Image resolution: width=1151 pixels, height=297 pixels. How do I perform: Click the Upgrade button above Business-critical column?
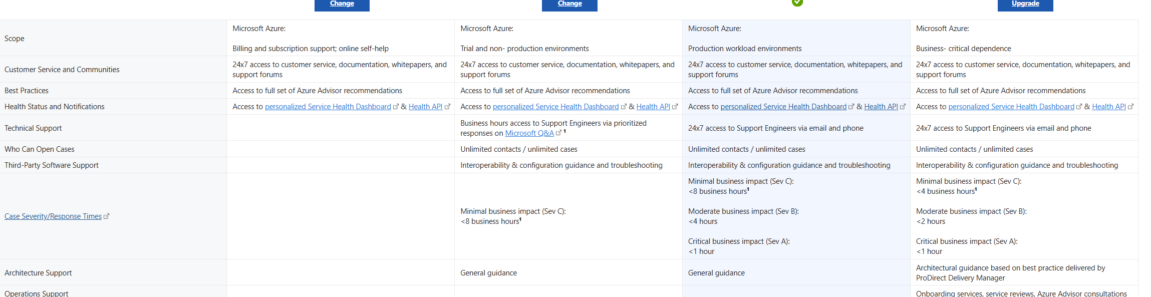(1025, 5)
